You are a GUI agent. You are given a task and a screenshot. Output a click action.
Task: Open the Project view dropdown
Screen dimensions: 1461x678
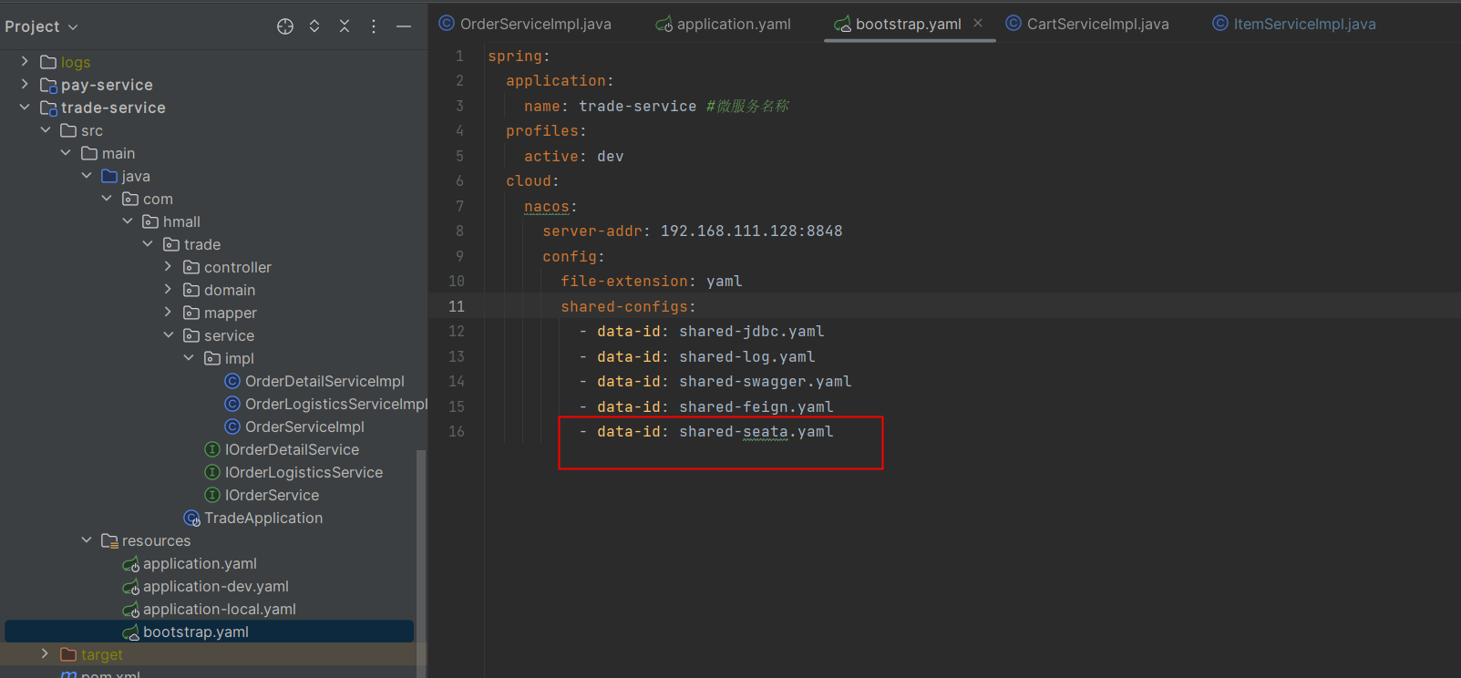click(x=41, y=26)
